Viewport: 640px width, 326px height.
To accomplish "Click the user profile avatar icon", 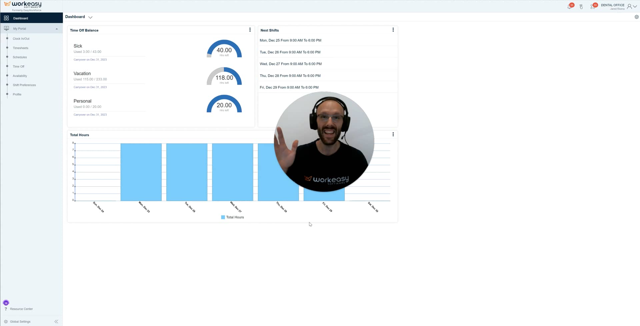I will click(x=630, y=6).
